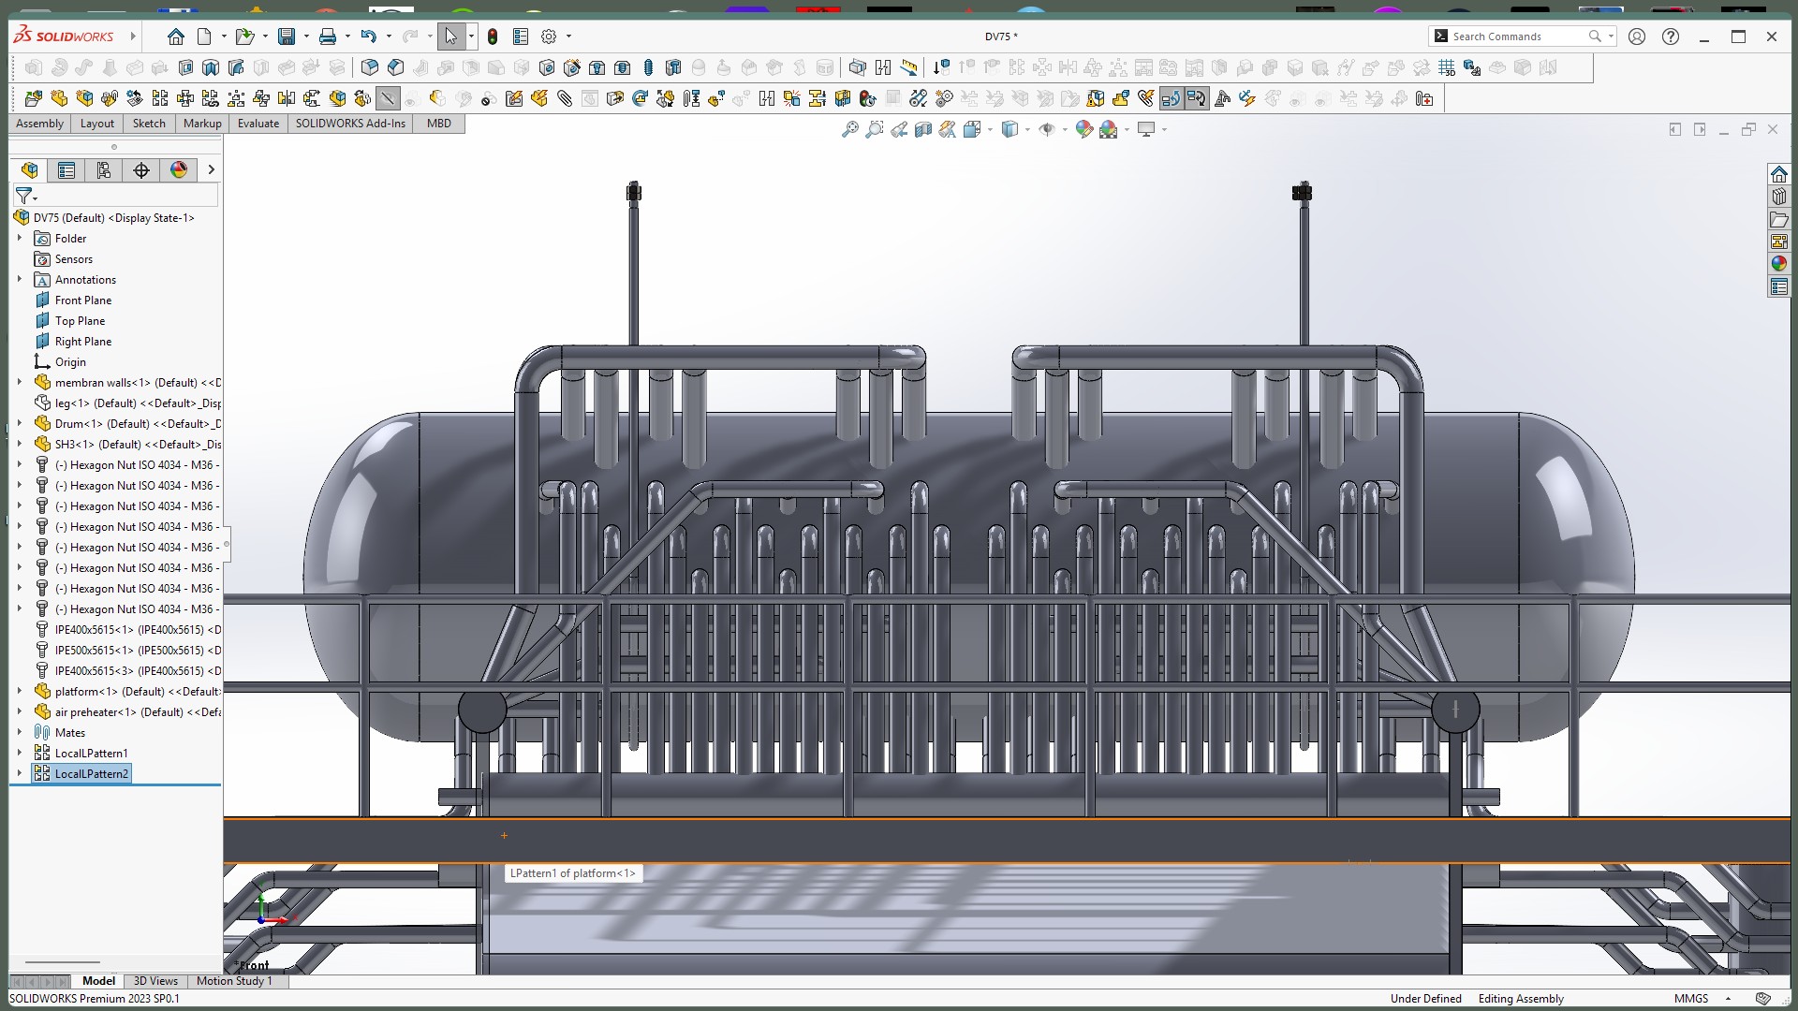Open the FeatureManager Design Tree tab icon
The height and width of the screenshot is (1011, 1798).
[x=29, y=169]
